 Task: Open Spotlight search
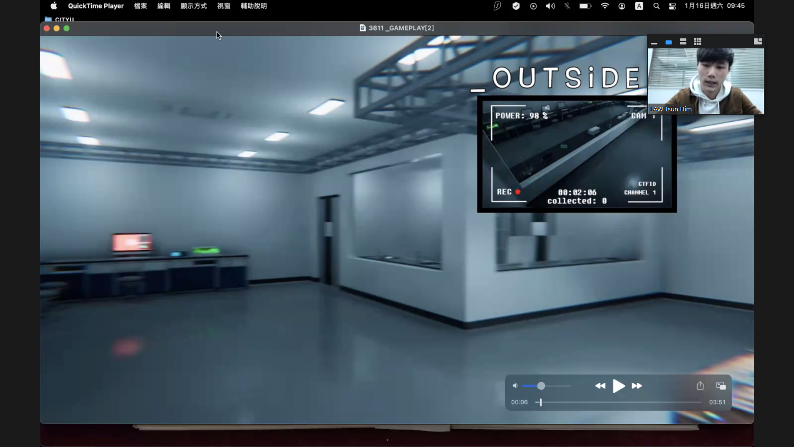[x=656, y=6]
